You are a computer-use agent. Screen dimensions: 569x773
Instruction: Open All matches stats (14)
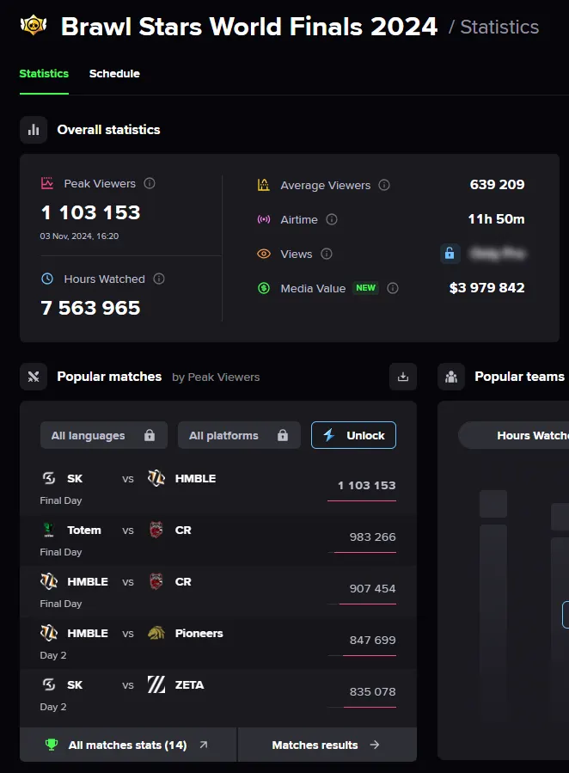click(127, 745)
